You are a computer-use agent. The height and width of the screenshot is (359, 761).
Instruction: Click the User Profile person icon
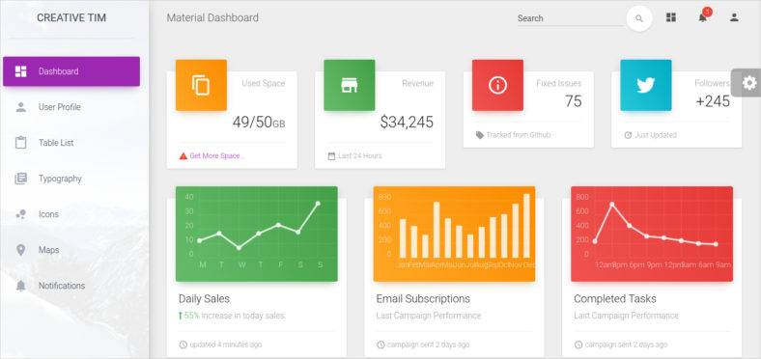click(21, 107)
